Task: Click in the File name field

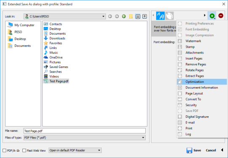Action: [x=84, y=131]
